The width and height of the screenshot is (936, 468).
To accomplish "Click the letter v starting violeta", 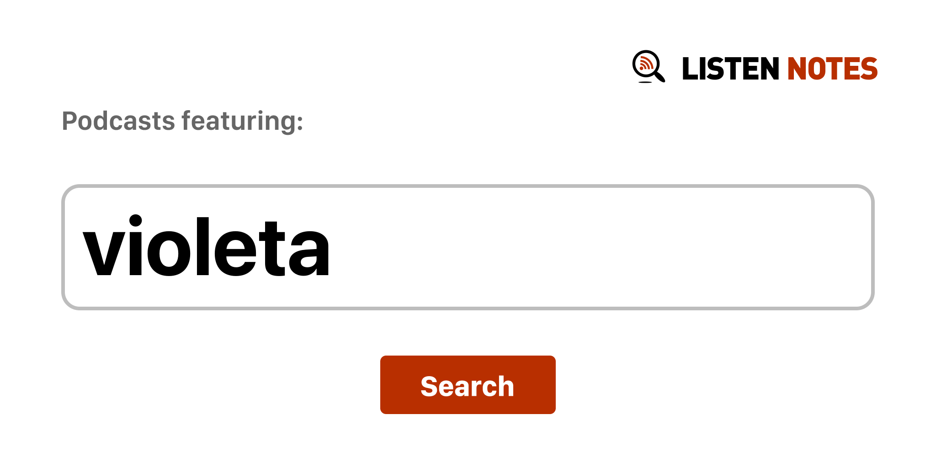I will (104, 254).
